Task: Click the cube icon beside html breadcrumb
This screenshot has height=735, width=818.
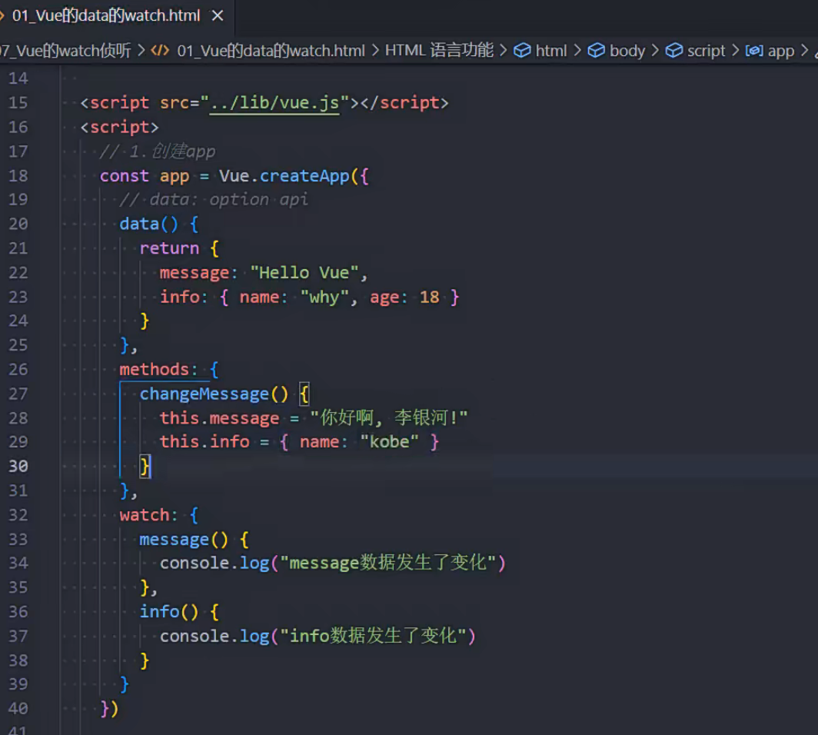Action: coord(522,51)
